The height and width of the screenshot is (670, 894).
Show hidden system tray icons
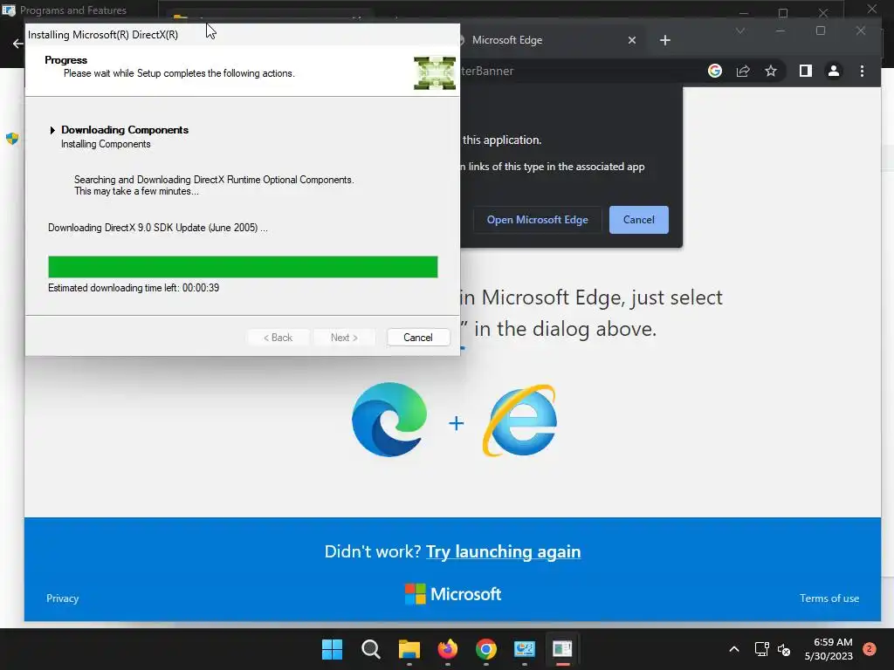734,649
